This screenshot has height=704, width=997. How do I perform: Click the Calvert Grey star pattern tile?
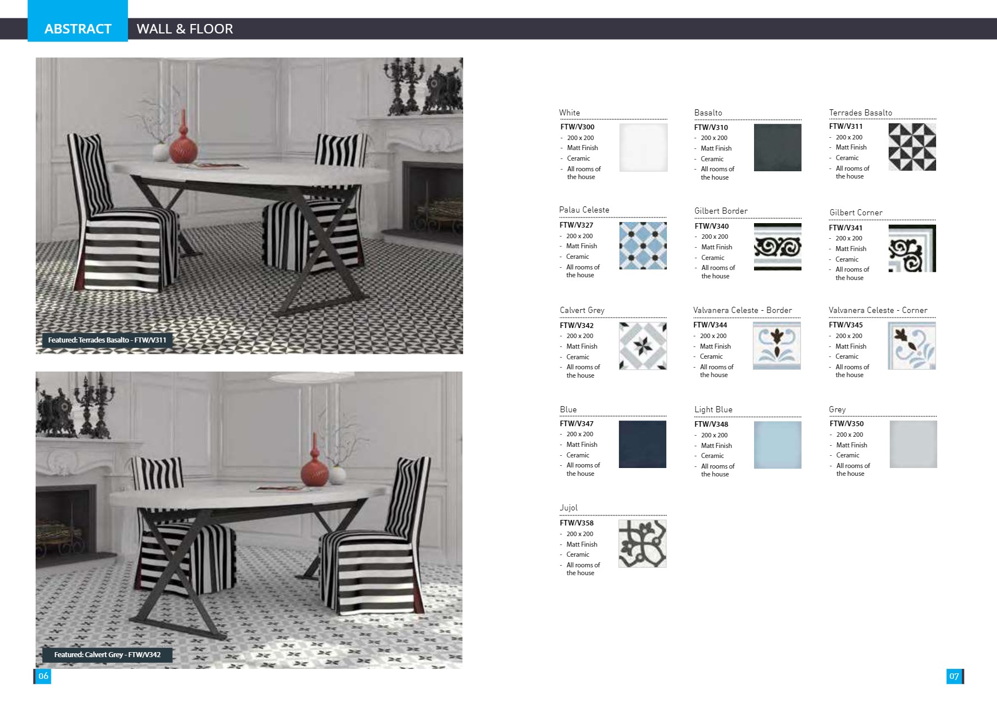pyautogui.click(x=642, y=346)
